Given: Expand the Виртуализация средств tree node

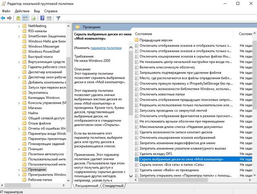Looking at the screenshot, I should pyautogui.click(x=19, y=62).
